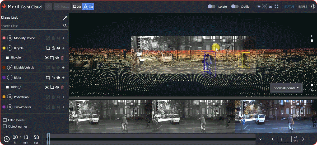Click the fullscreen view icon
Image resolution: width=317 pixels, height=145 pixels.
tap(277, 7)
